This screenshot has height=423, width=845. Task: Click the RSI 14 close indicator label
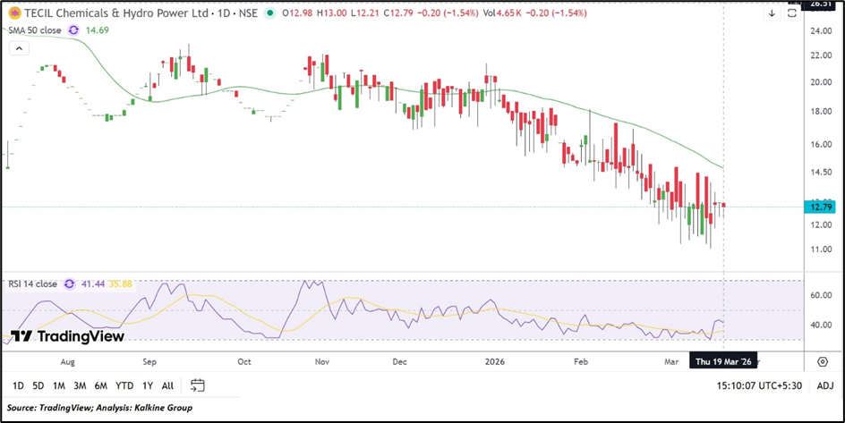point(32,283)
